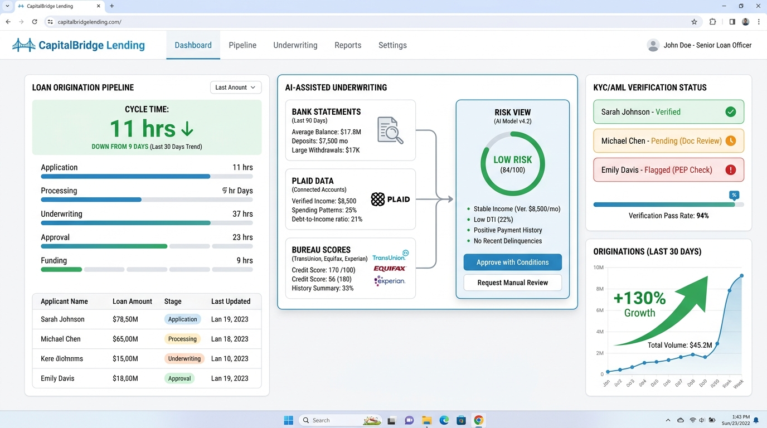Click the Equifax logo
Viewport: 767px width, 428px height.
point(390,269)
